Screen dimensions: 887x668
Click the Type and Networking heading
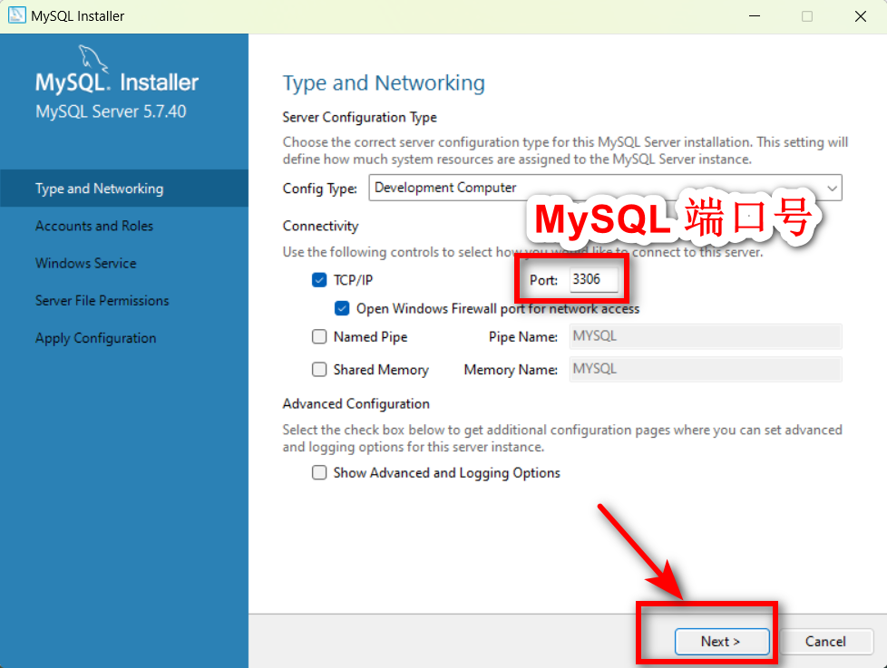point(384,83)
